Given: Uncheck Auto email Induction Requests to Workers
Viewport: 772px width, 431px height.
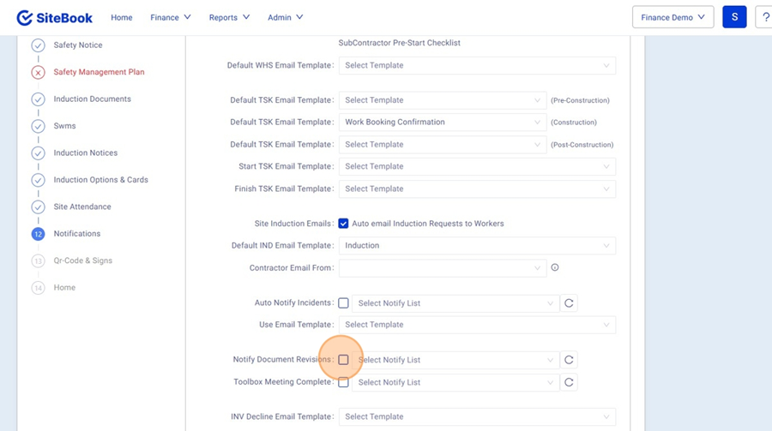Looking at the screenshot, I should (343, 224).
